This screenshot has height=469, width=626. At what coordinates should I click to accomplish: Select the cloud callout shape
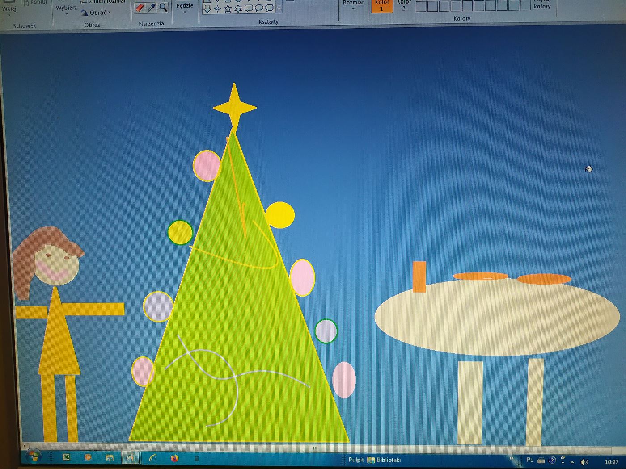(269, 8)
